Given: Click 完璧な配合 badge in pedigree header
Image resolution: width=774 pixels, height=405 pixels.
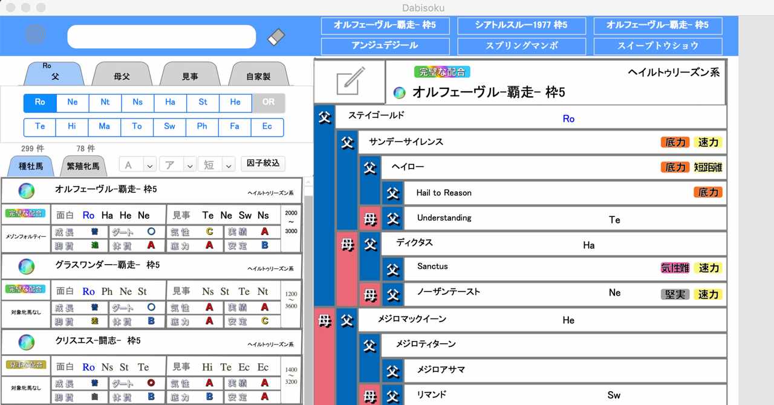Looking at the screenshot, I should click(x=442, y=72).
